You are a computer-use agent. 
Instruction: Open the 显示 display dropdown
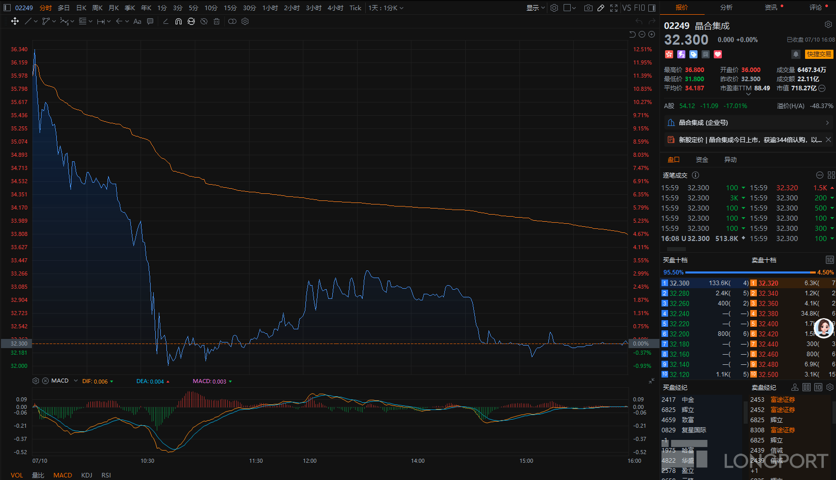(x=535, y=8)
